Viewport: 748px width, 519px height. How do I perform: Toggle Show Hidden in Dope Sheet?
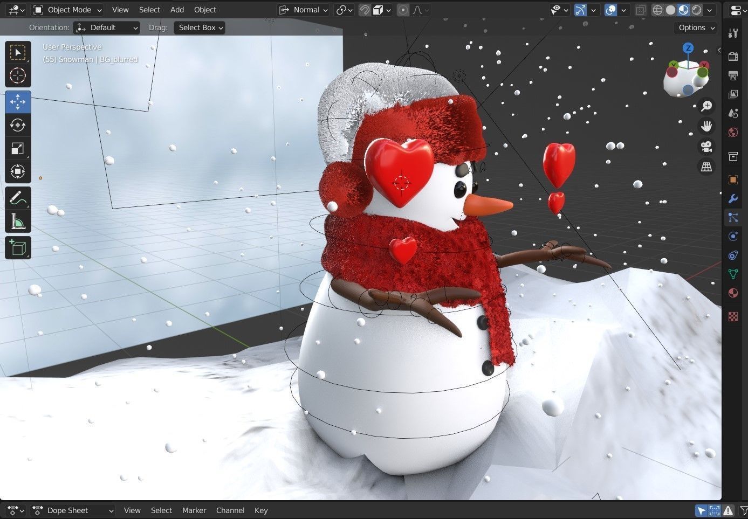tap(715, 510)
